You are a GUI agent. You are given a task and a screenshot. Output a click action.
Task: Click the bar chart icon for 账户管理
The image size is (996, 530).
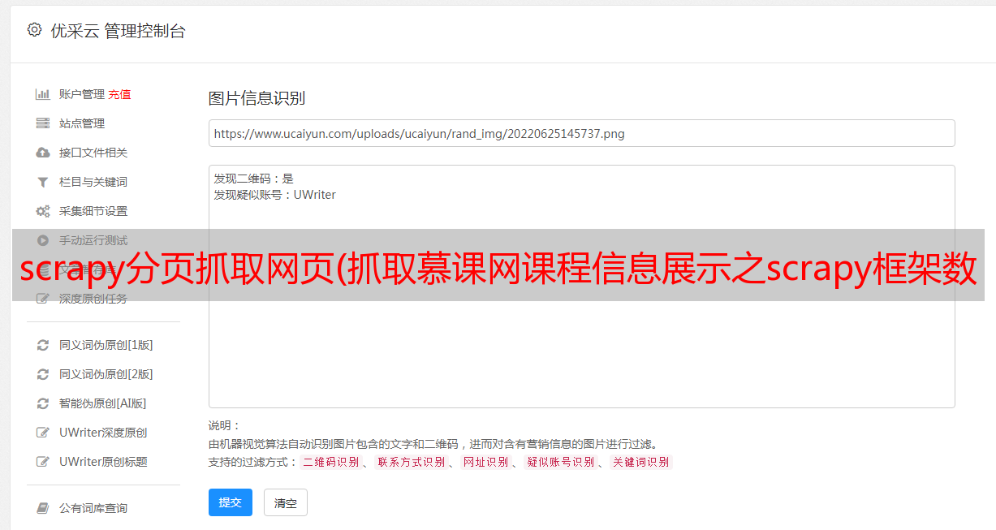pyautogui.click(x=43, y=94)
